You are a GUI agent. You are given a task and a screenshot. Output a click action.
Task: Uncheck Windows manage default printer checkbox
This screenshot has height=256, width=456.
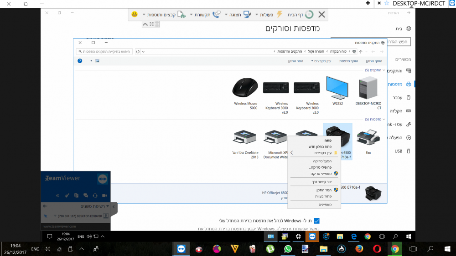tap(316, 221)
